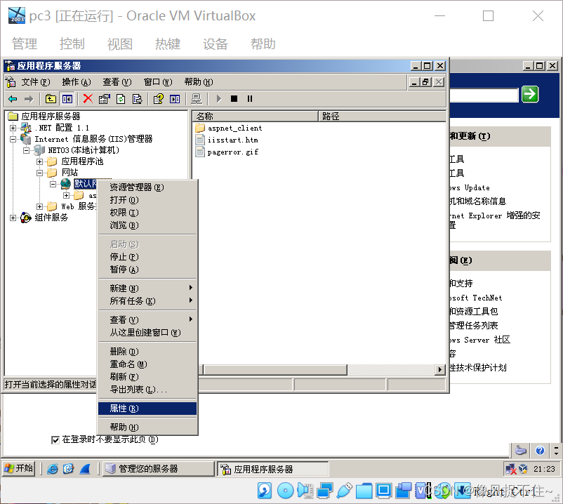Viewport: 563px width, 504px height.
Task: Click the 开始 Start button
Action: (x=19, y=469)
